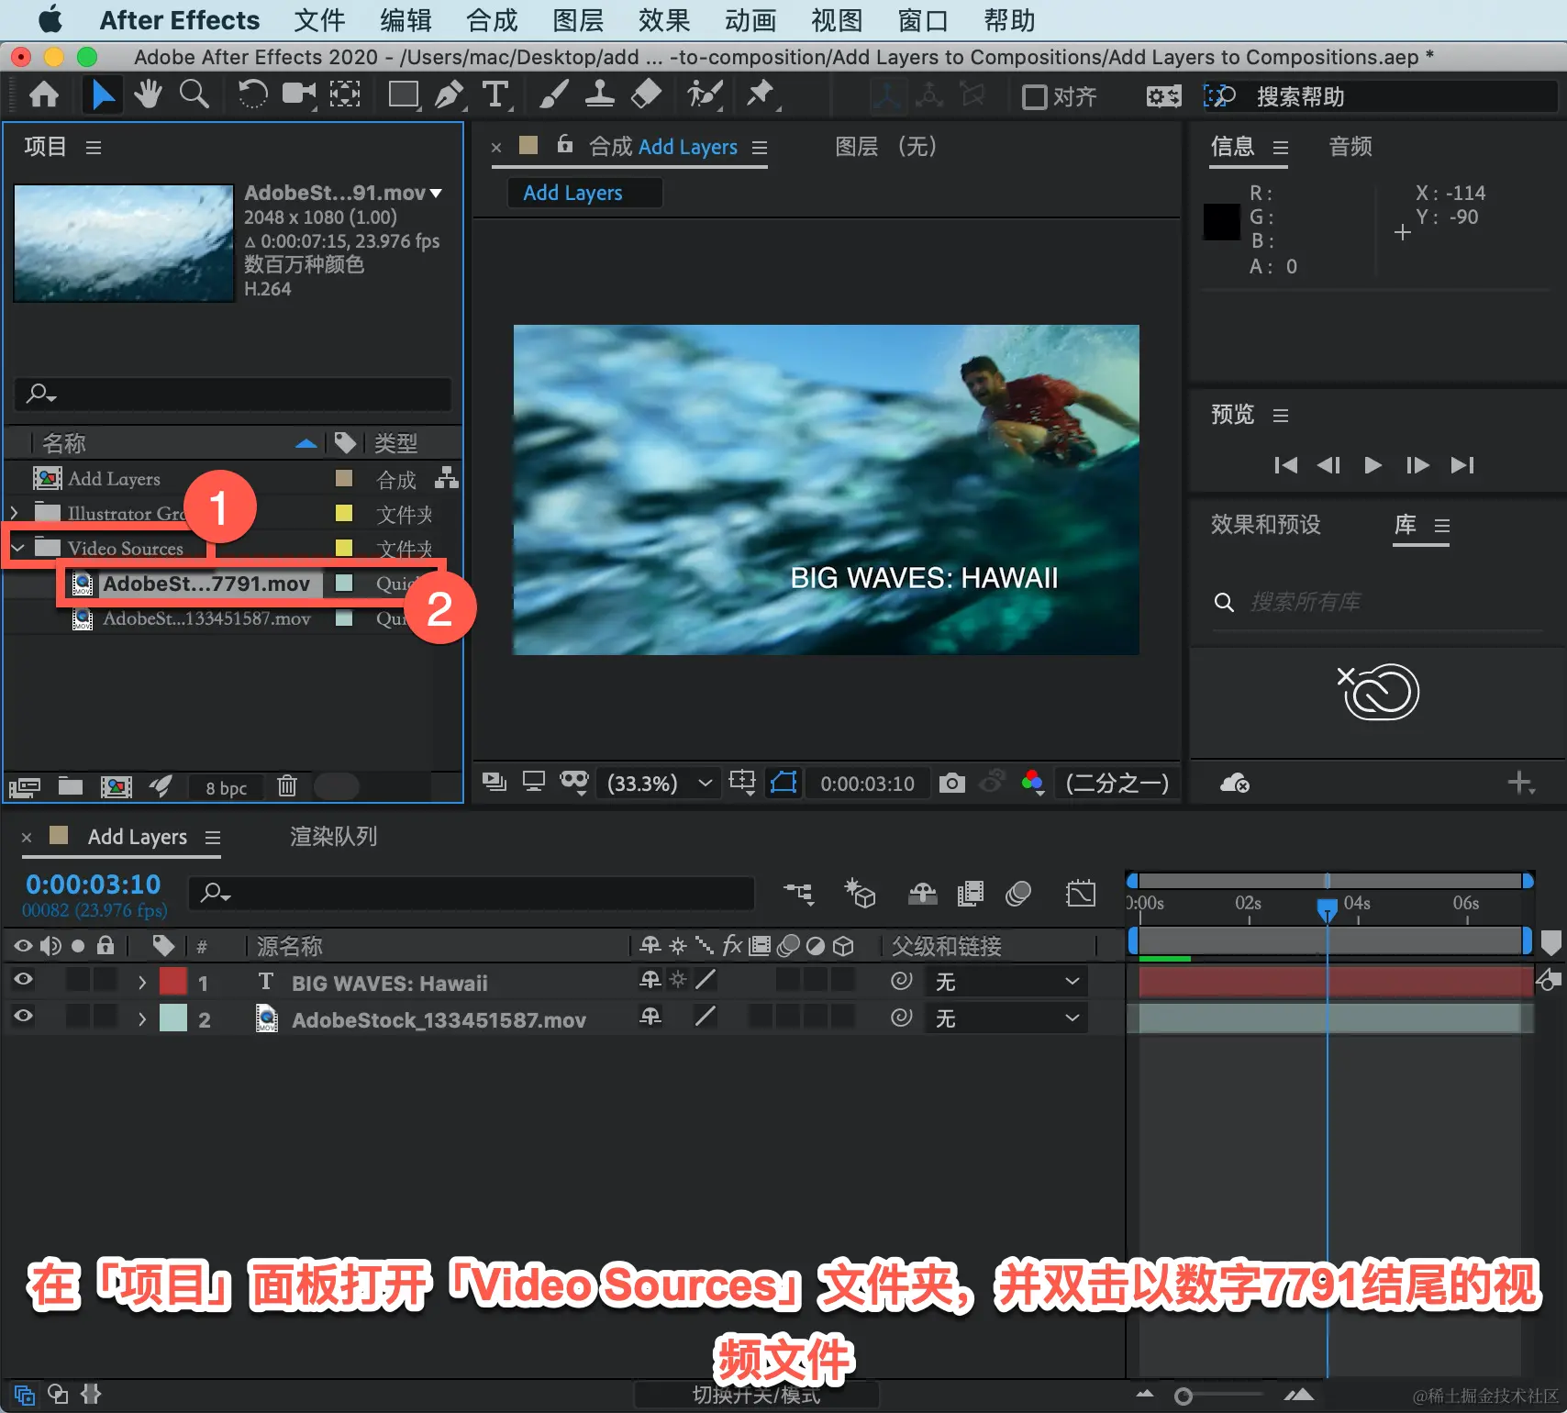Click the 切换开关/模式 button
Image resolution: width=1567 pixels, height=1413 pixels.
(756, 1396)
